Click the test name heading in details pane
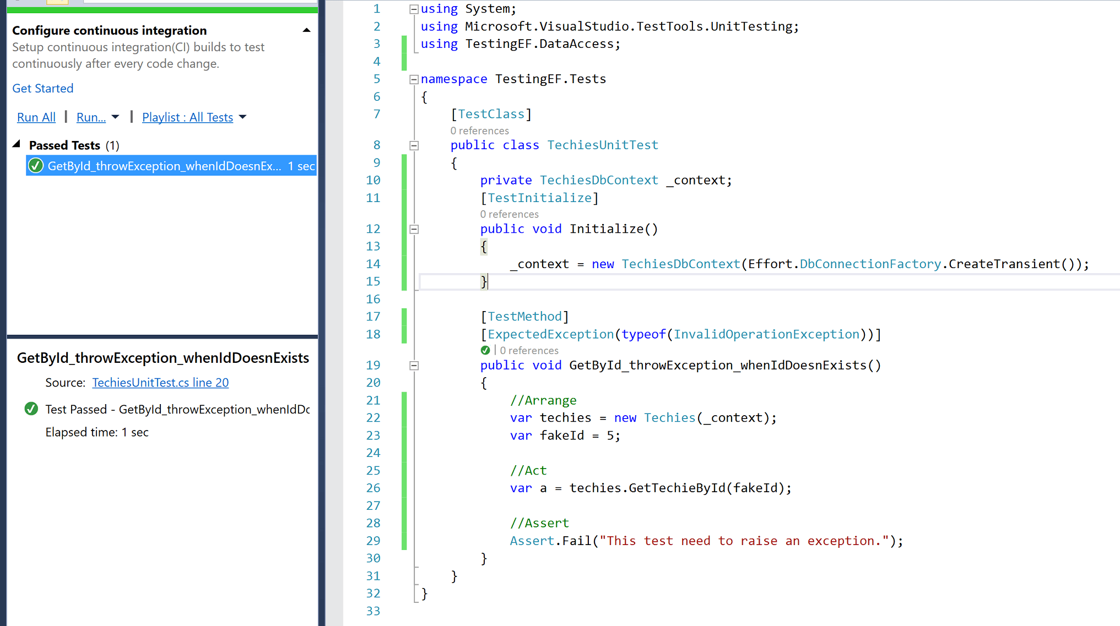 pyautogui.click(x=163, y=358)
